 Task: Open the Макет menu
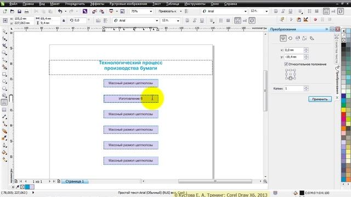point(55,4)
